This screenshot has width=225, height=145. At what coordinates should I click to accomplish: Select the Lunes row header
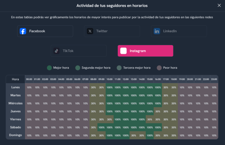click(x=15, y=87)
